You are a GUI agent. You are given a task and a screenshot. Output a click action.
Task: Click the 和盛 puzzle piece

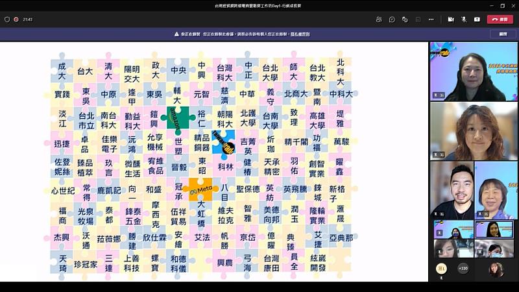[x=154, y=189]
